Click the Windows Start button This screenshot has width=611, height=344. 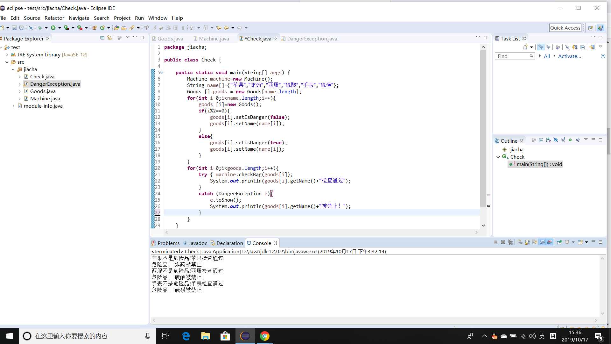pyautogui.click(x=10, y=336)
